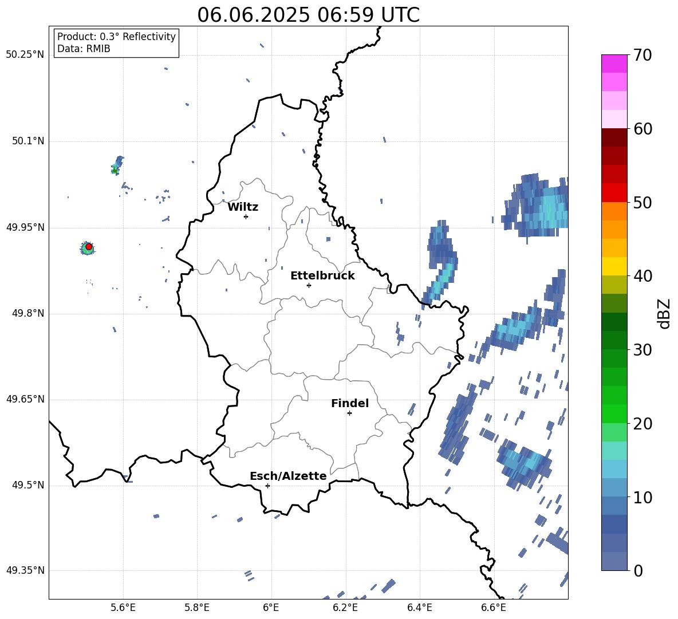
Task: Click the 49.5°N latitude label
Action: pyautogui.click(x=27, y=485)
